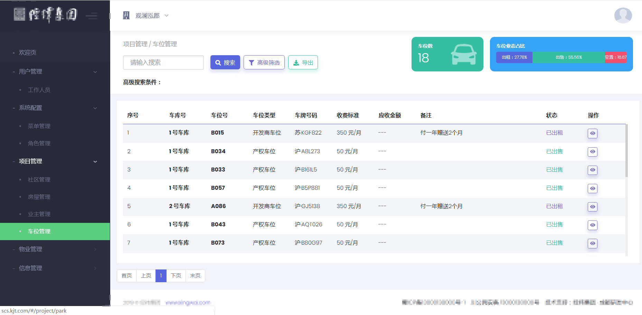This screenshot has width=642, height=315.
Task: View details of row A086 via eye icon
Action: 593,207
